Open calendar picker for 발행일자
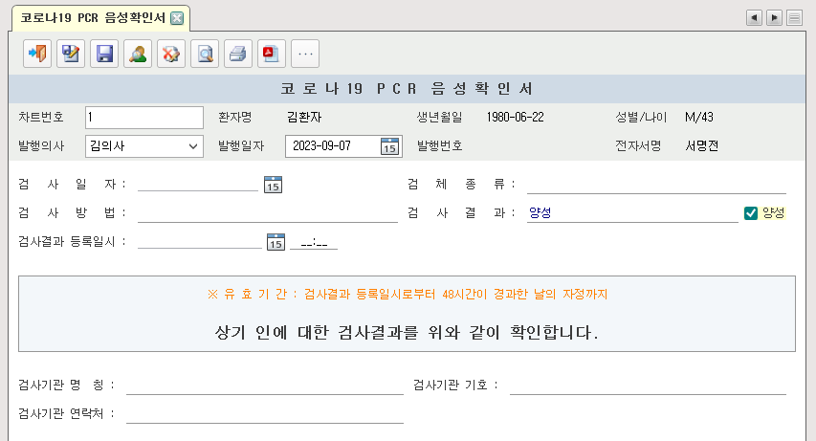Image resolution: width=816 pixels, height=441 pixels. click(389, 146)
